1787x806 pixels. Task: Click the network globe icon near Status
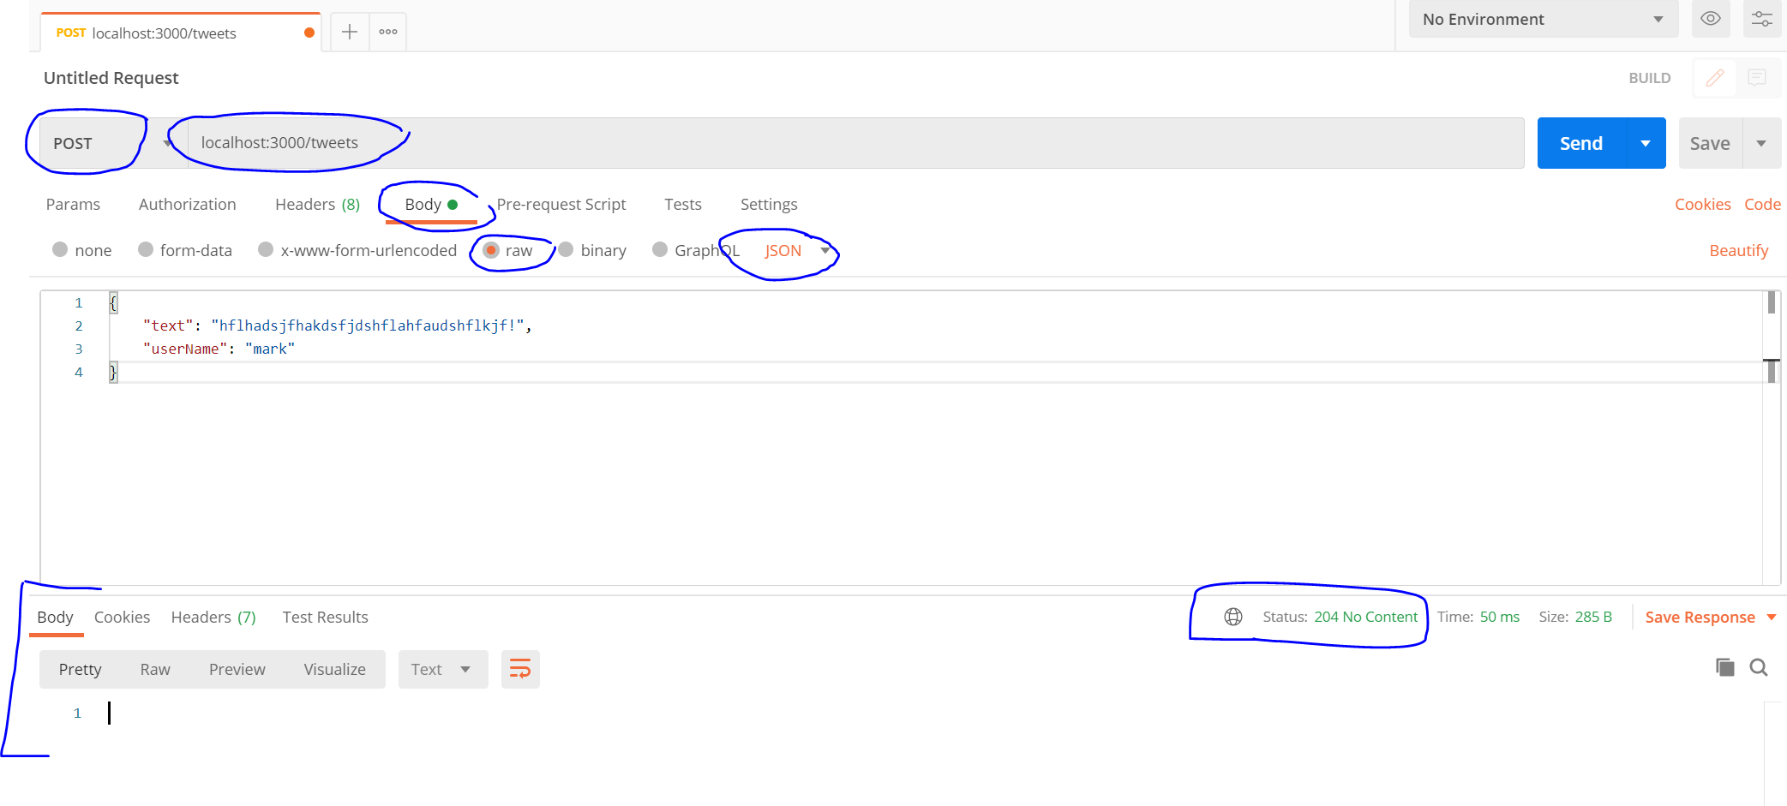click(x=1232, y=617)
